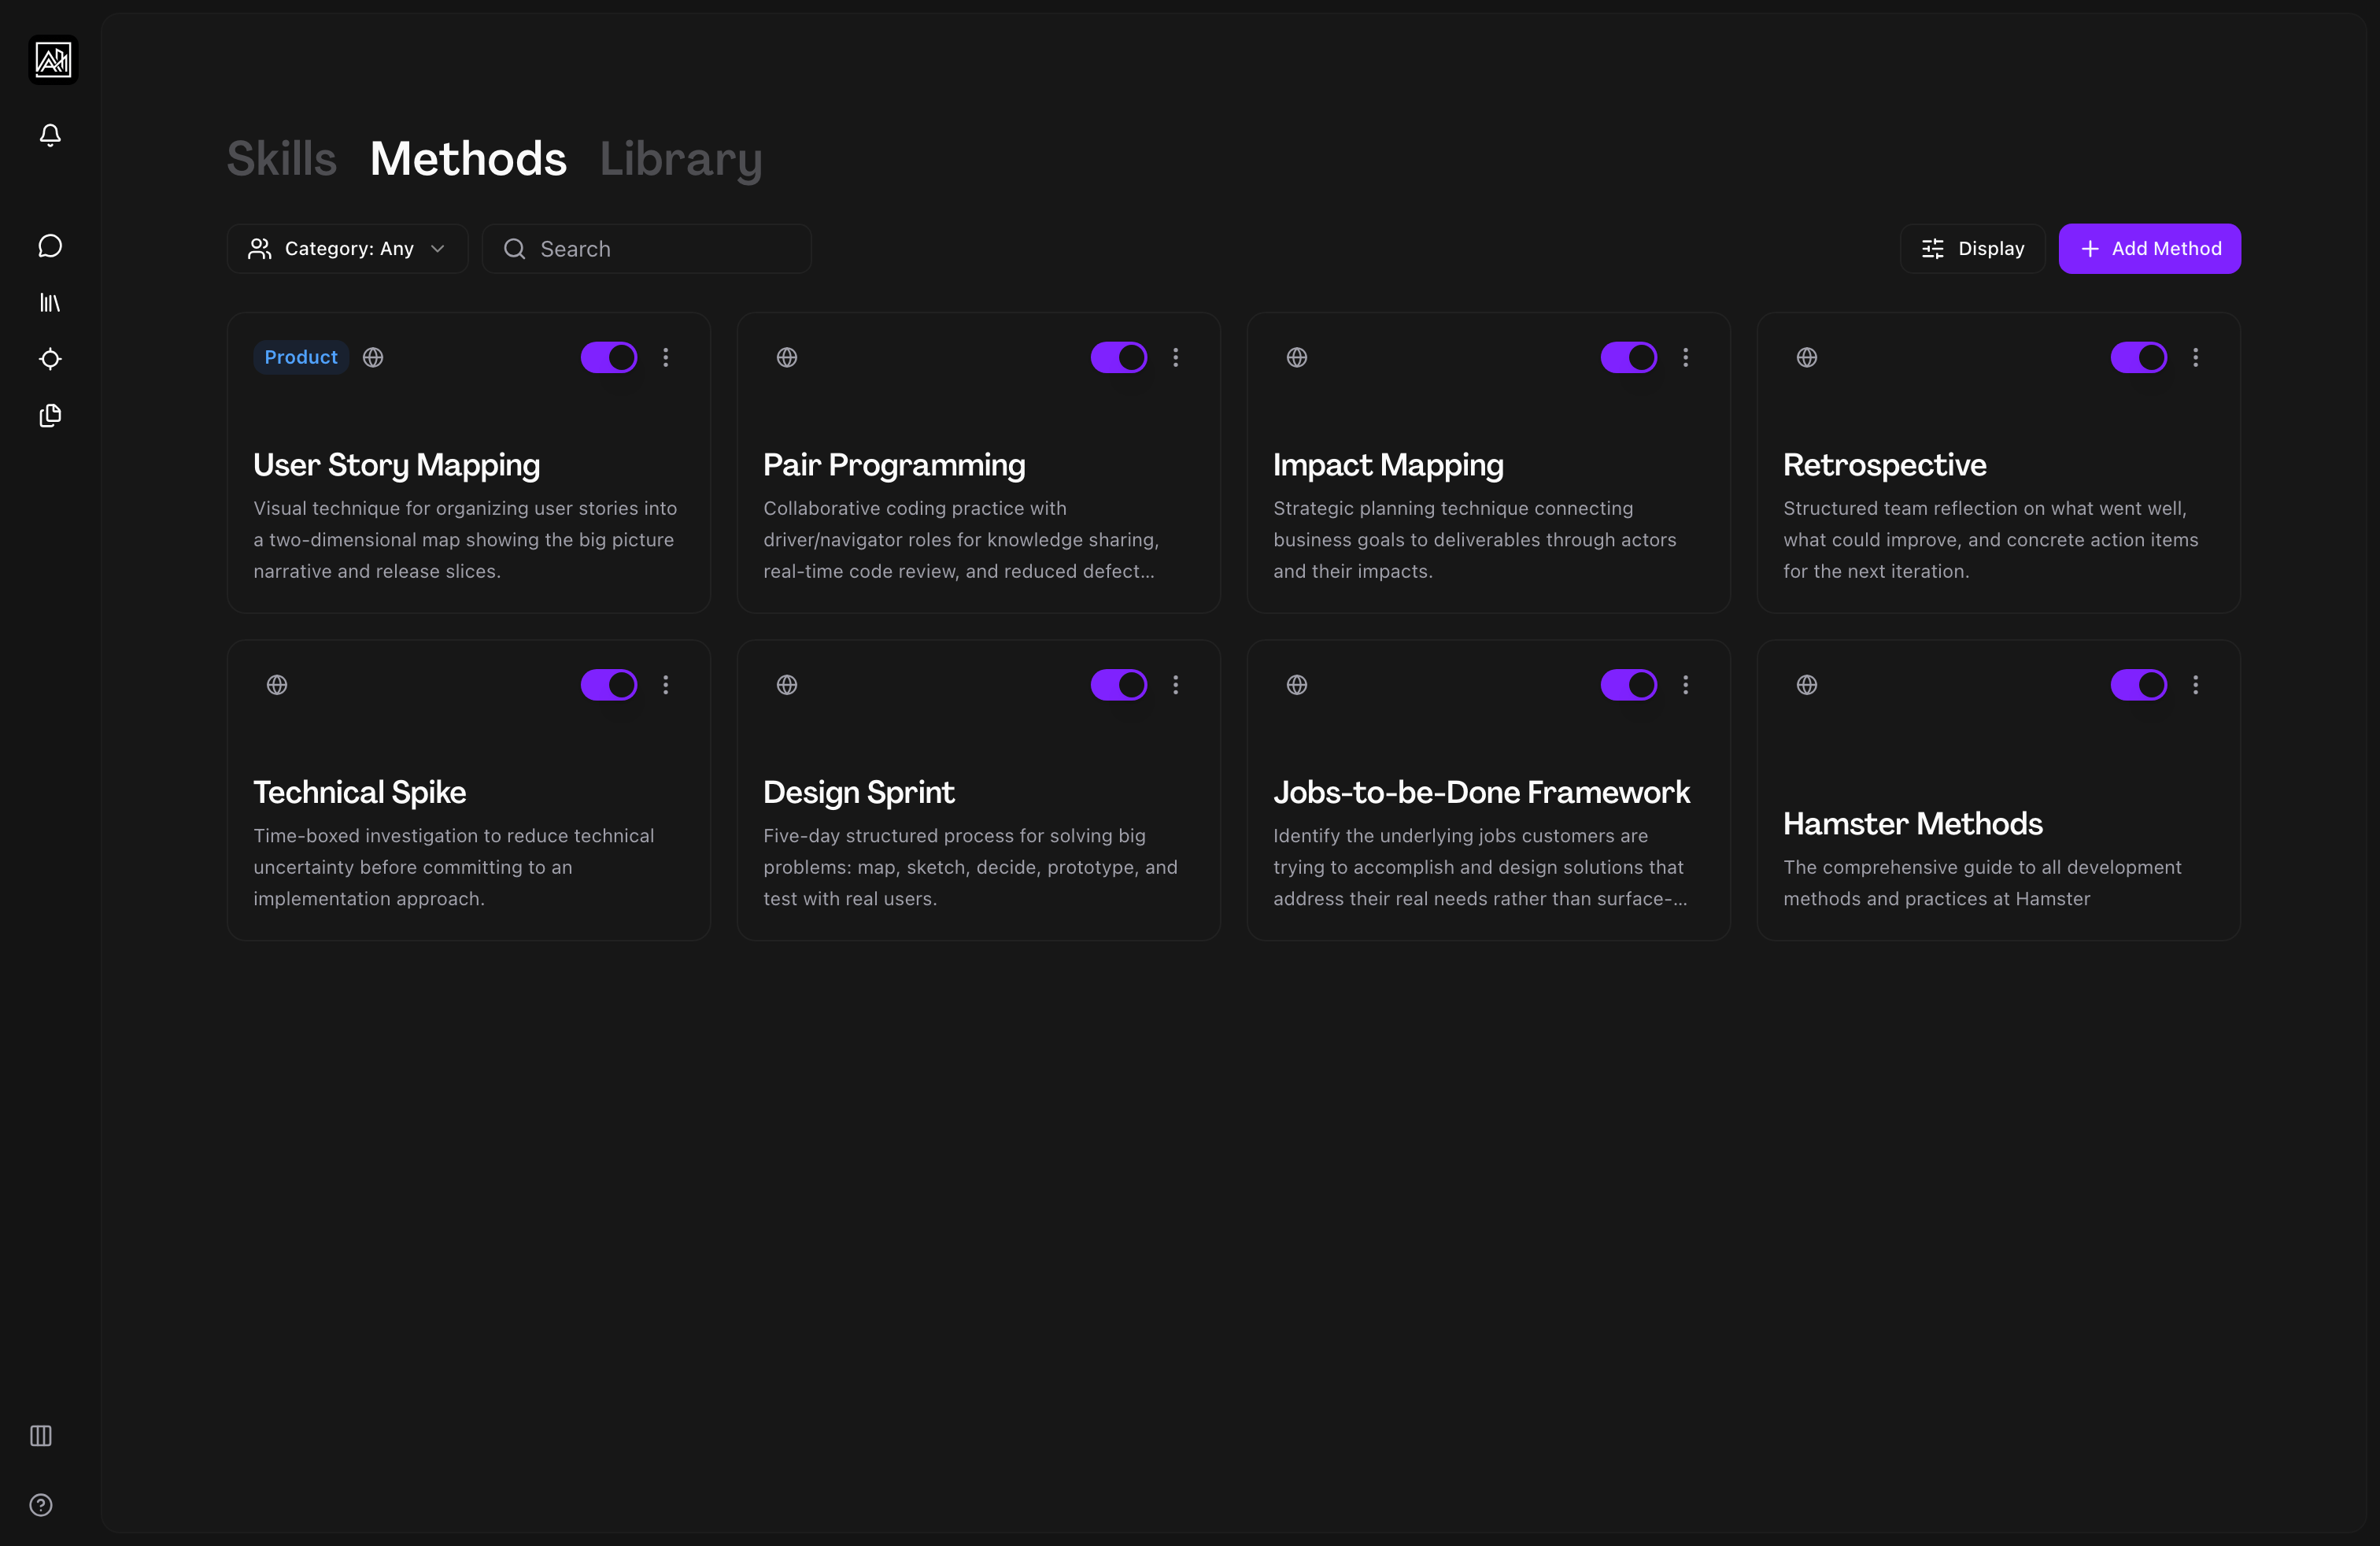Switch to the Skills tab

coord(281,159)
